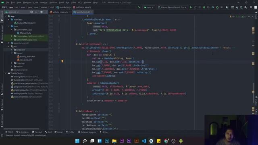258x145 pixels.
Task: Open the app run configuration dropdown
Action: (149, 7)
